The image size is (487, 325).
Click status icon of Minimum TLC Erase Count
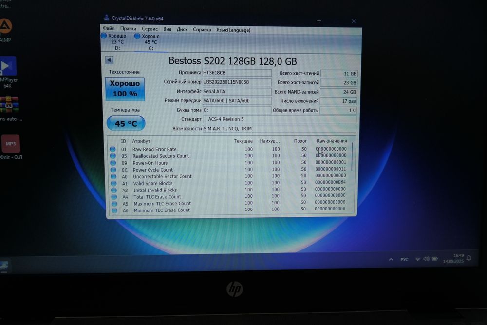point(114,210)
